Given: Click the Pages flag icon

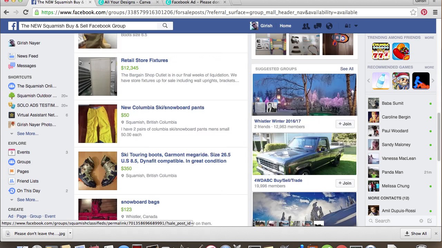Looking at the screenshot, I should pyautogui.click(x=12, y=172).
